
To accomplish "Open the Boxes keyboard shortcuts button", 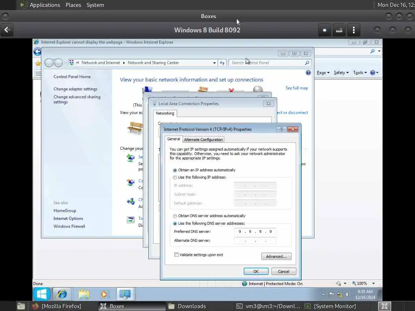I will 339,30.
